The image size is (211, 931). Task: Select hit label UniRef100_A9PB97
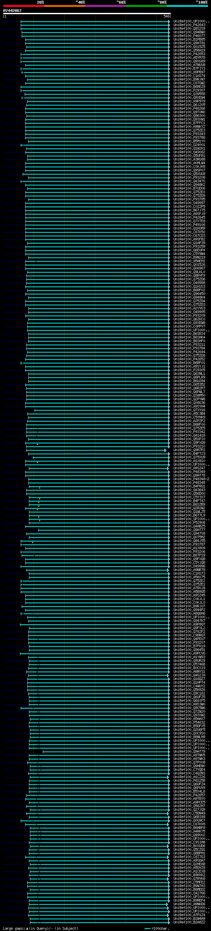(x=189, y=72)
